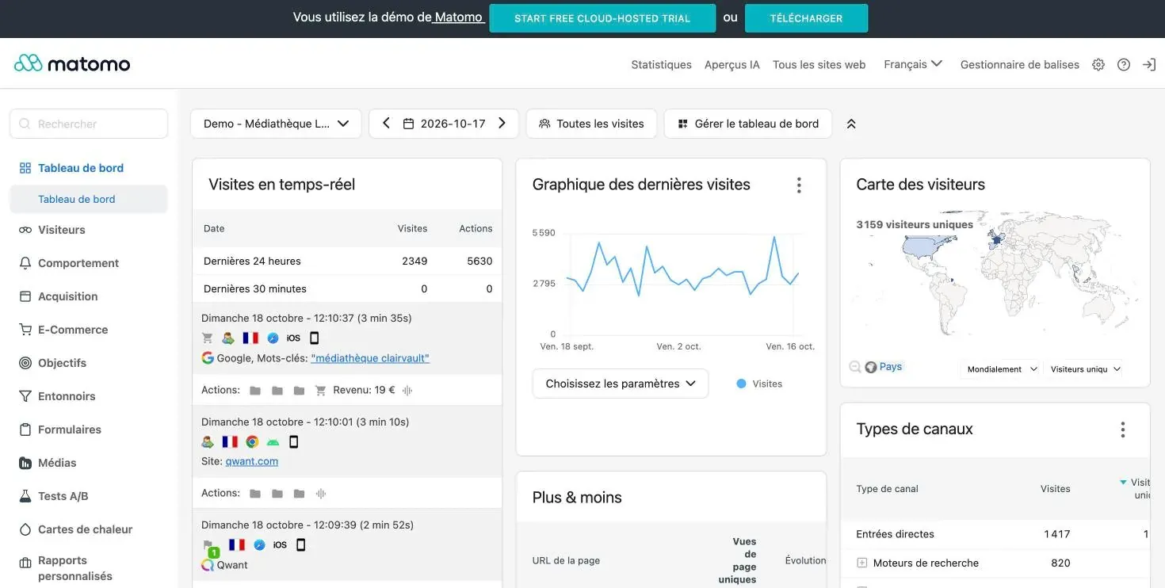
Task: Click smartphone device icon in 12:10:01 visit
Action: (294, 442)
